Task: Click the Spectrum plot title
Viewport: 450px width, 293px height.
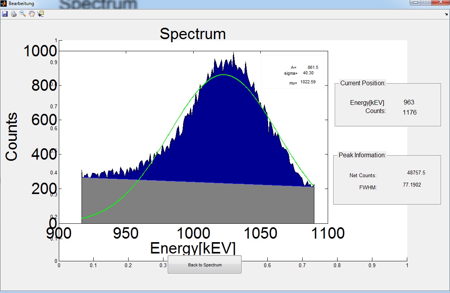Action: (192, 34)
